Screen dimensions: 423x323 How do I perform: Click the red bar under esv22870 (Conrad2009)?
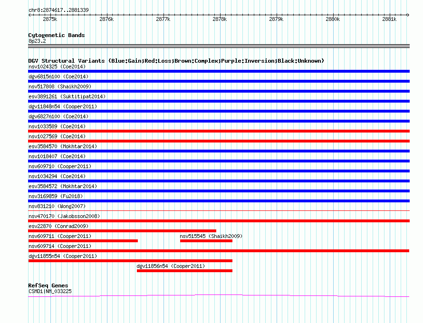[122, 231]
